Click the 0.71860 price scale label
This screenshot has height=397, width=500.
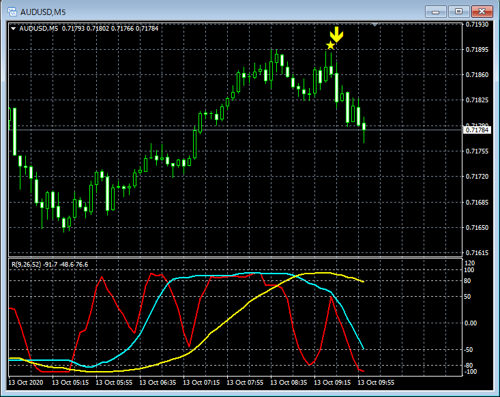coord(477,75)
